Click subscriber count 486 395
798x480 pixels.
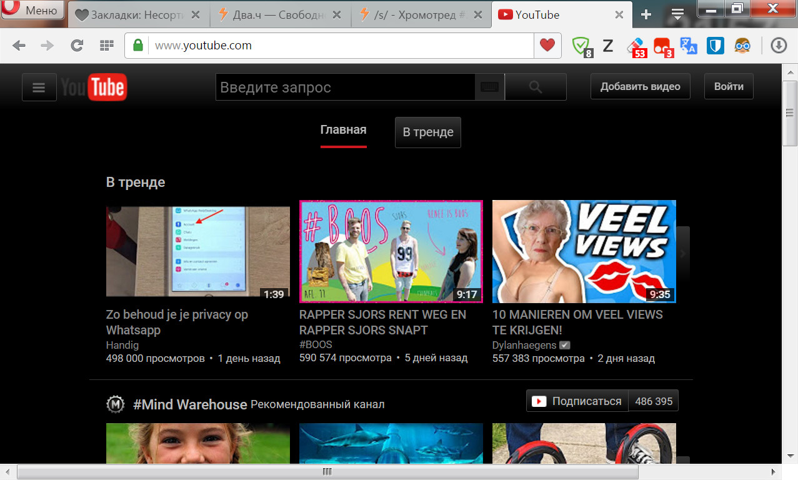[x=654, y=401]
